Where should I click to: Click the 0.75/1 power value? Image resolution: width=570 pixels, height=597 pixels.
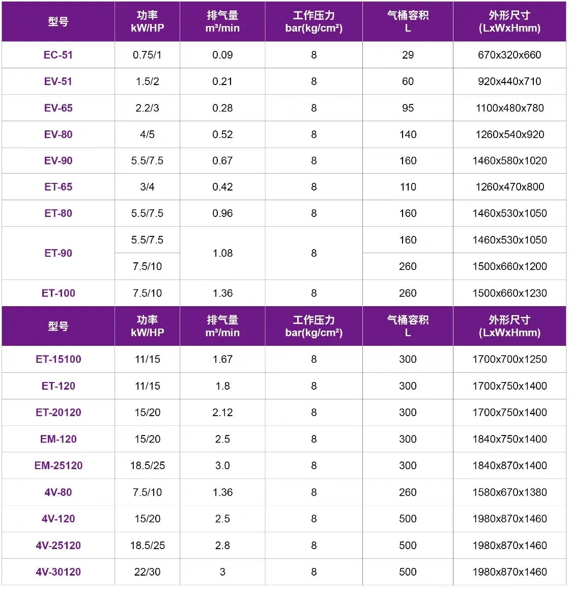[x=147, y=55]
